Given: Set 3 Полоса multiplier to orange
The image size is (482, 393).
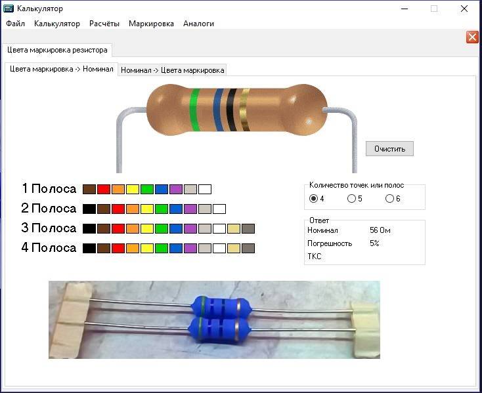Looking at the screenshot, I should pyautogui.click(x=133, y=228).
